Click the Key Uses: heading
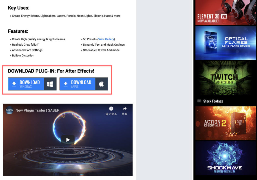 coord(19,8)
